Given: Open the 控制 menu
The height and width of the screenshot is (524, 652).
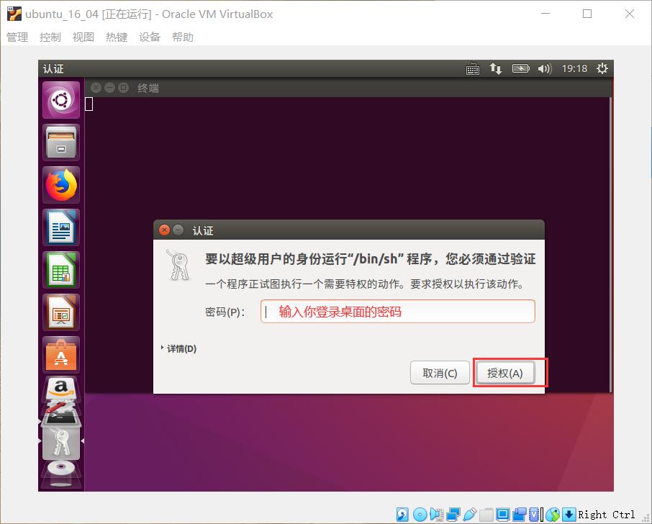Looking at the screenshot, I should (50, 37).
